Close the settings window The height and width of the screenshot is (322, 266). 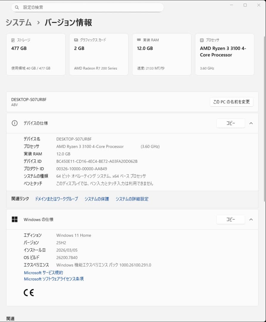pos(259,5)
